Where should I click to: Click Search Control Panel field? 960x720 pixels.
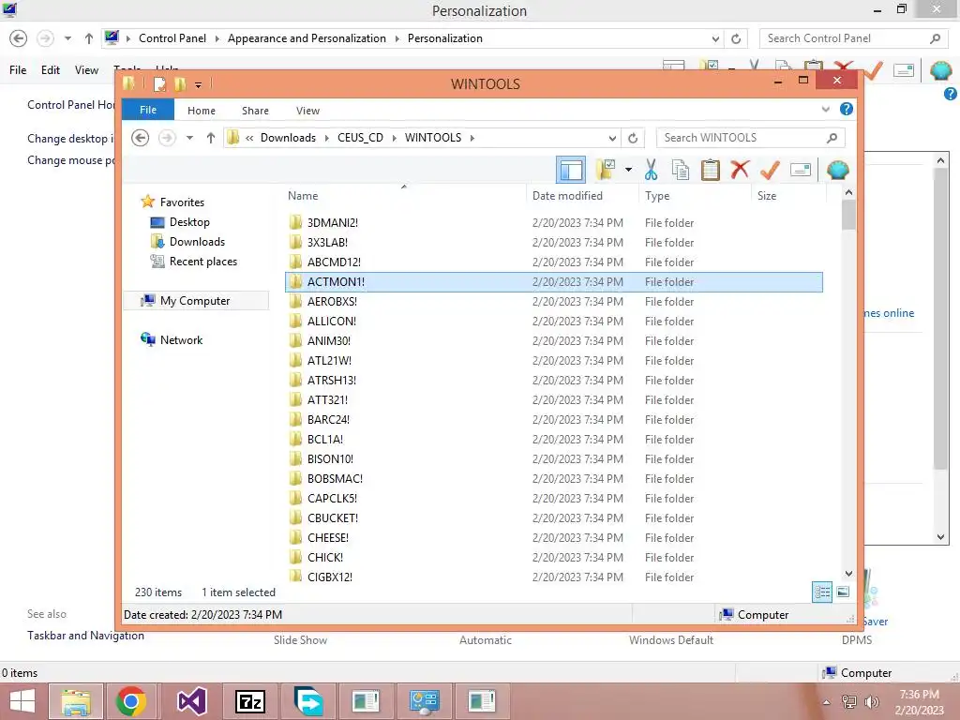[853, 38]
